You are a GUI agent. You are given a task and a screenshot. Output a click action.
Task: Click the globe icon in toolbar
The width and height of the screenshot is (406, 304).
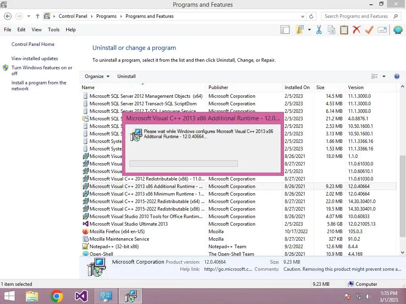[x=398, y=30]
